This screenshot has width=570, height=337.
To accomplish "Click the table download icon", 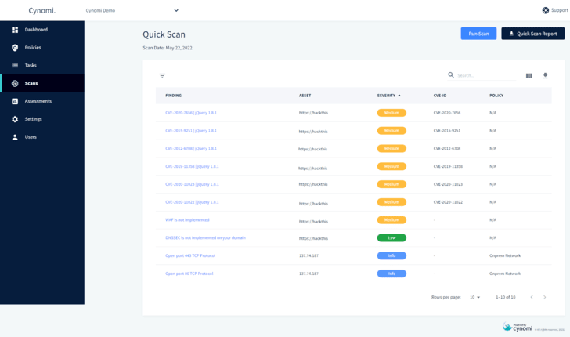I will pos(545,75).
